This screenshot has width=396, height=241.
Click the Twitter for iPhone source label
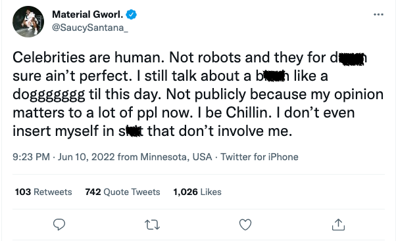coord(259,157)
